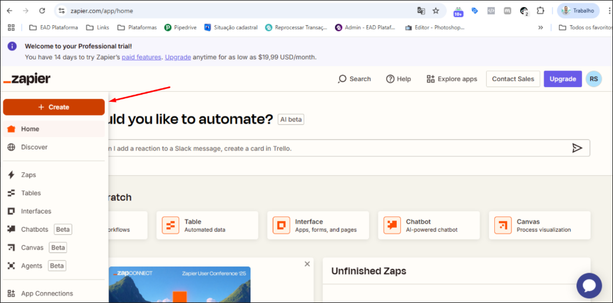Image resolution: width=613 pixels, height=303 pixels.
Task: Follow the paid features link
Action: [x=142, y=57]
